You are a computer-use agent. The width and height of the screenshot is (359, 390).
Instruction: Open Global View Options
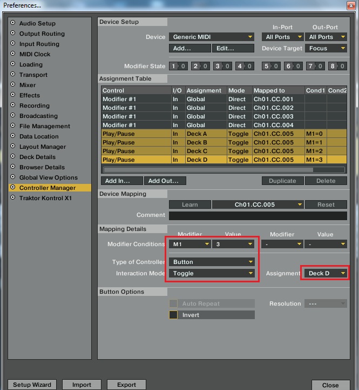(49, 177)
